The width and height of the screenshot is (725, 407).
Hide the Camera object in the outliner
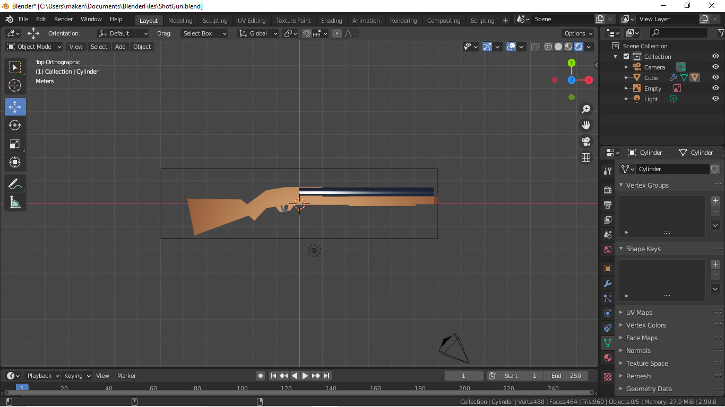click(x=715, y=67)
